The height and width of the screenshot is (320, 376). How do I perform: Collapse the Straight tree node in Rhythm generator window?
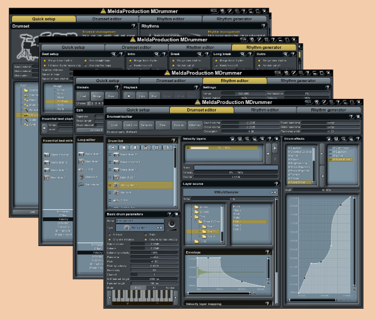pyautogui.click(x=50, y=86)
